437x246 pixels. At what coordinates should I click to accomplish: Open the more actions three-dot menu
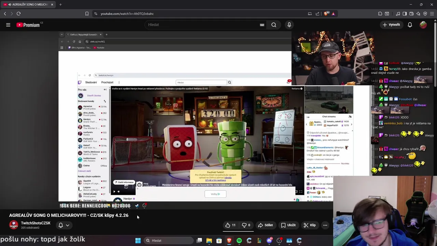(x=325, y=225)
